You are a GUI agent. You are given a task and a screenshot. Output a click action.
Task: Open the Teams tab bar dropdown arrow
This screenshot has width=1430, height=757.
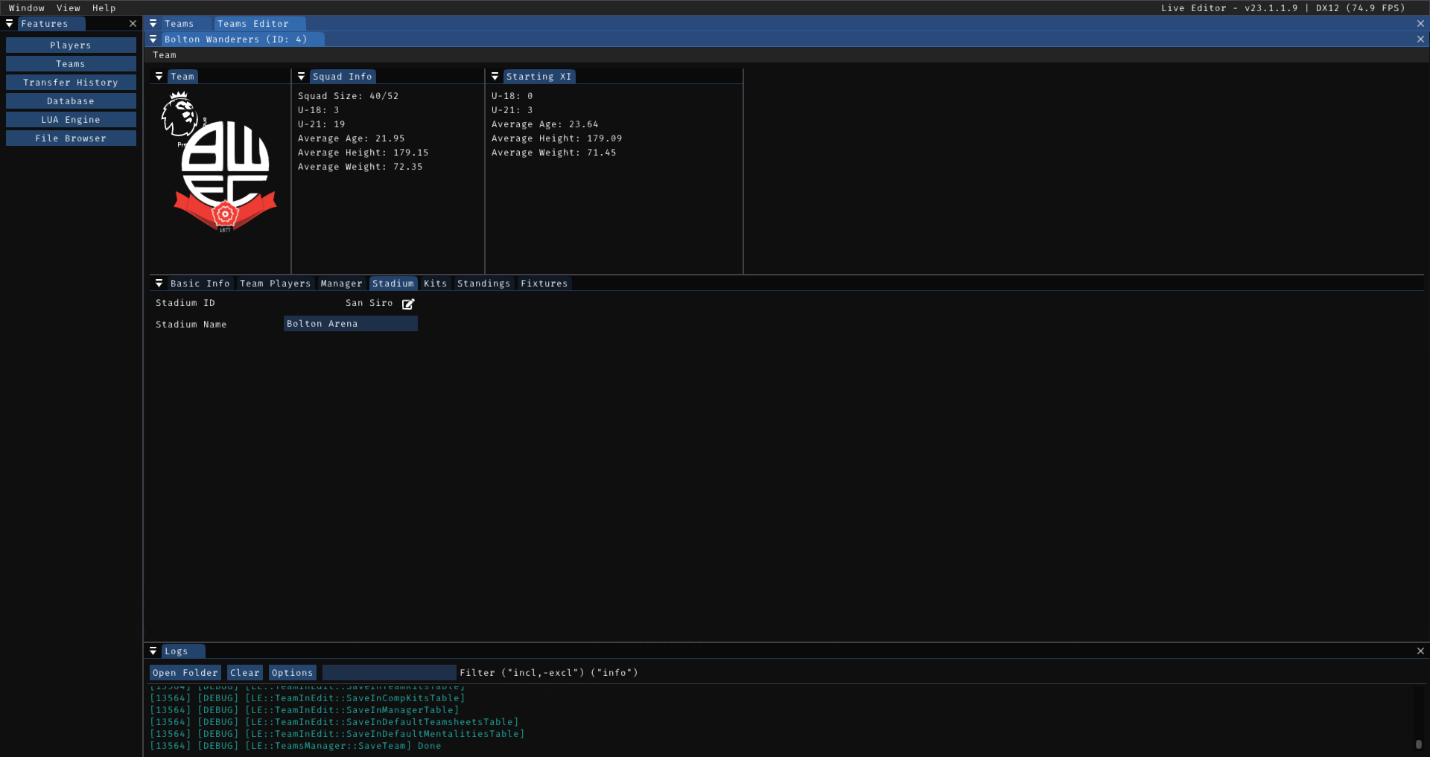pos(153,24)
